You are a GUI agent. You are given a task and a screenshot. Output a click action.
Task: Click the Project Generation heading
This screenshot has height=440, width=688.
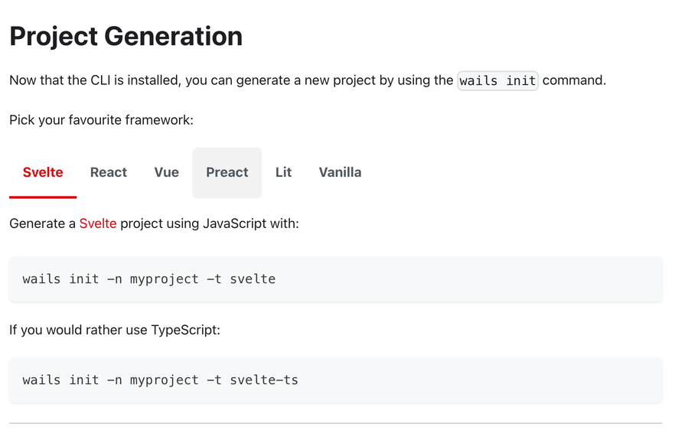click(x=126, y=36)
